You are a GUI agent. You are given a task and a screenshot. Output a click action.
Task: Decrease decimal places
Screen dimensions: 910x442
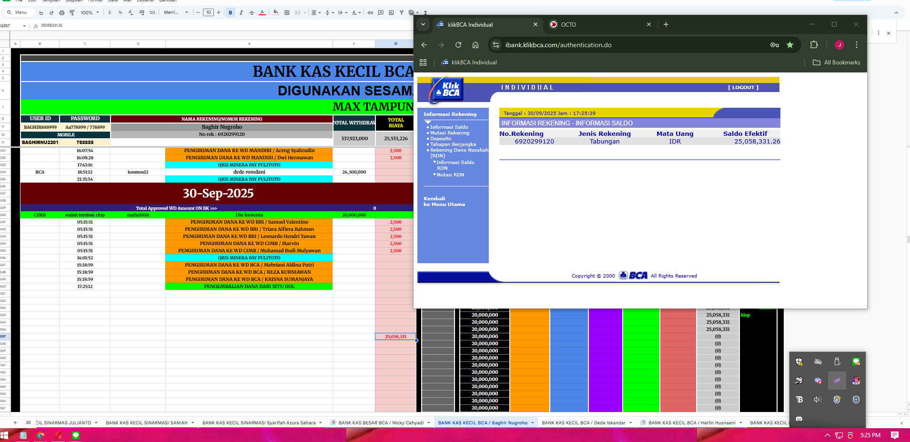point(131,13)
